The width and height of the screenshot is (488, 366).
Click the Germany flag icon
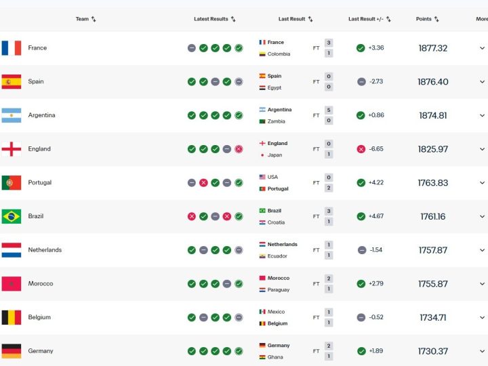click(12, 351)
